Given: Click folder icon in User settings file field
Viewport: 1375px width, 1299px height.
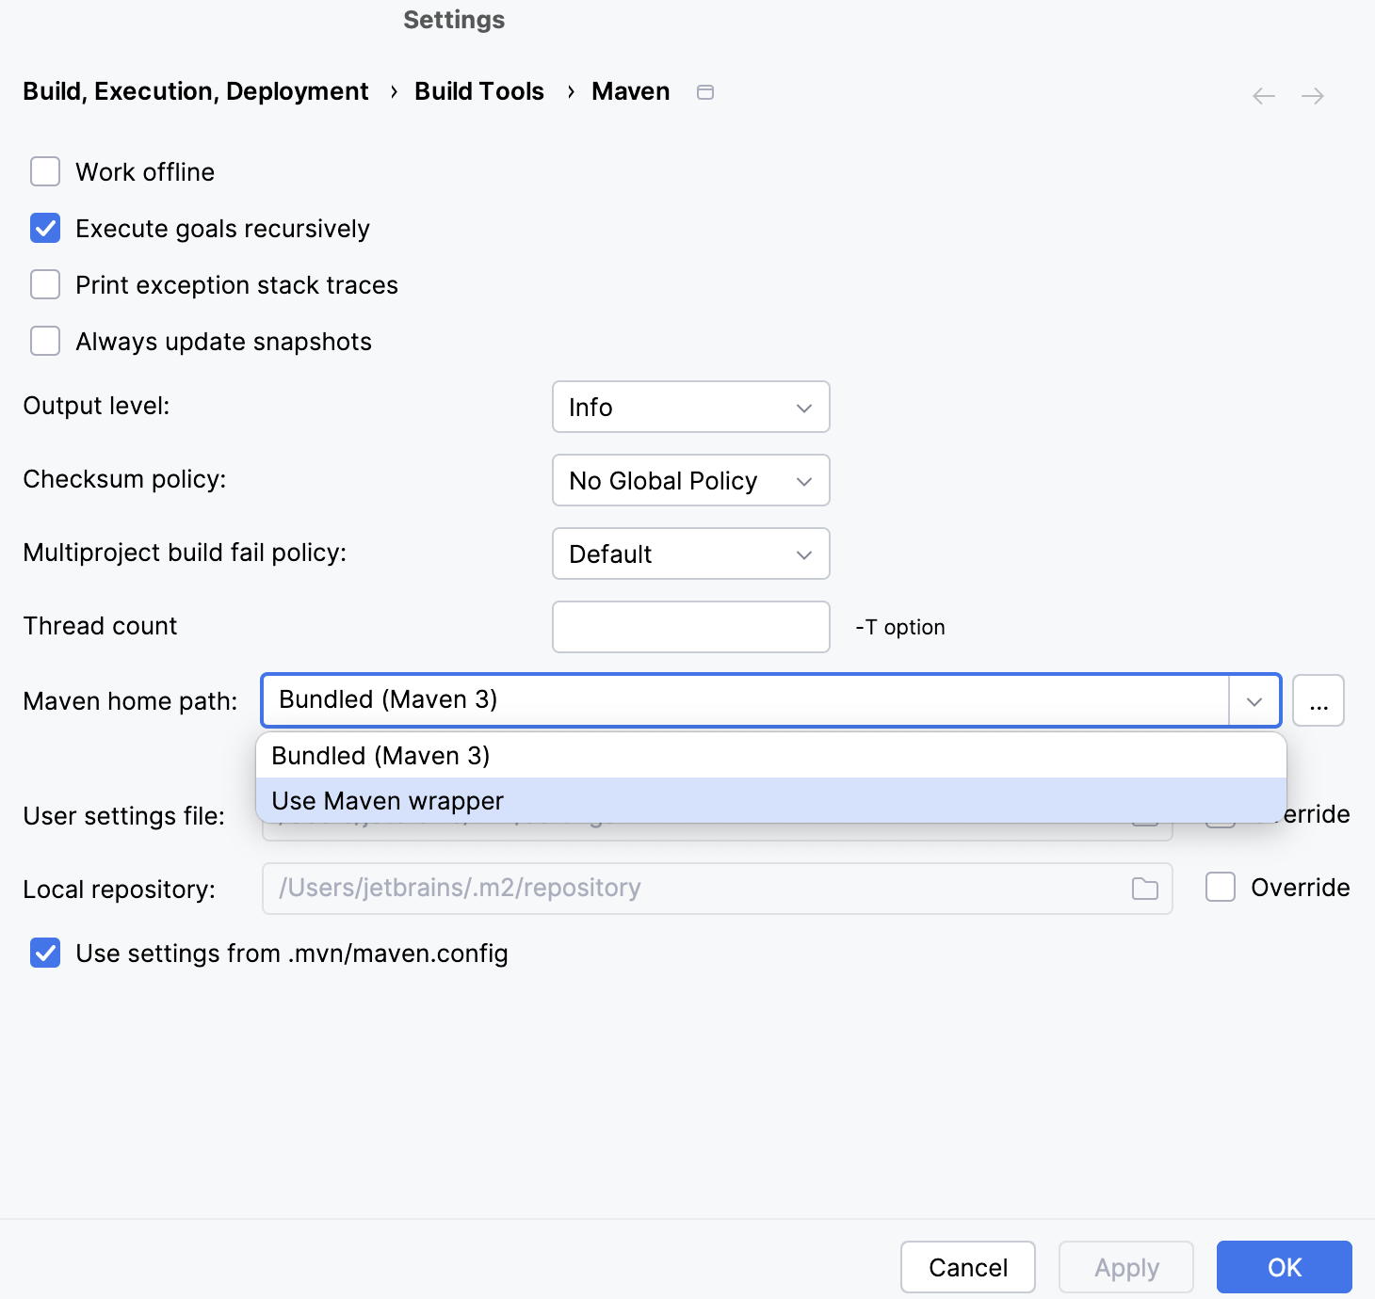Looking at the screenshot, I should [1145, 817].
